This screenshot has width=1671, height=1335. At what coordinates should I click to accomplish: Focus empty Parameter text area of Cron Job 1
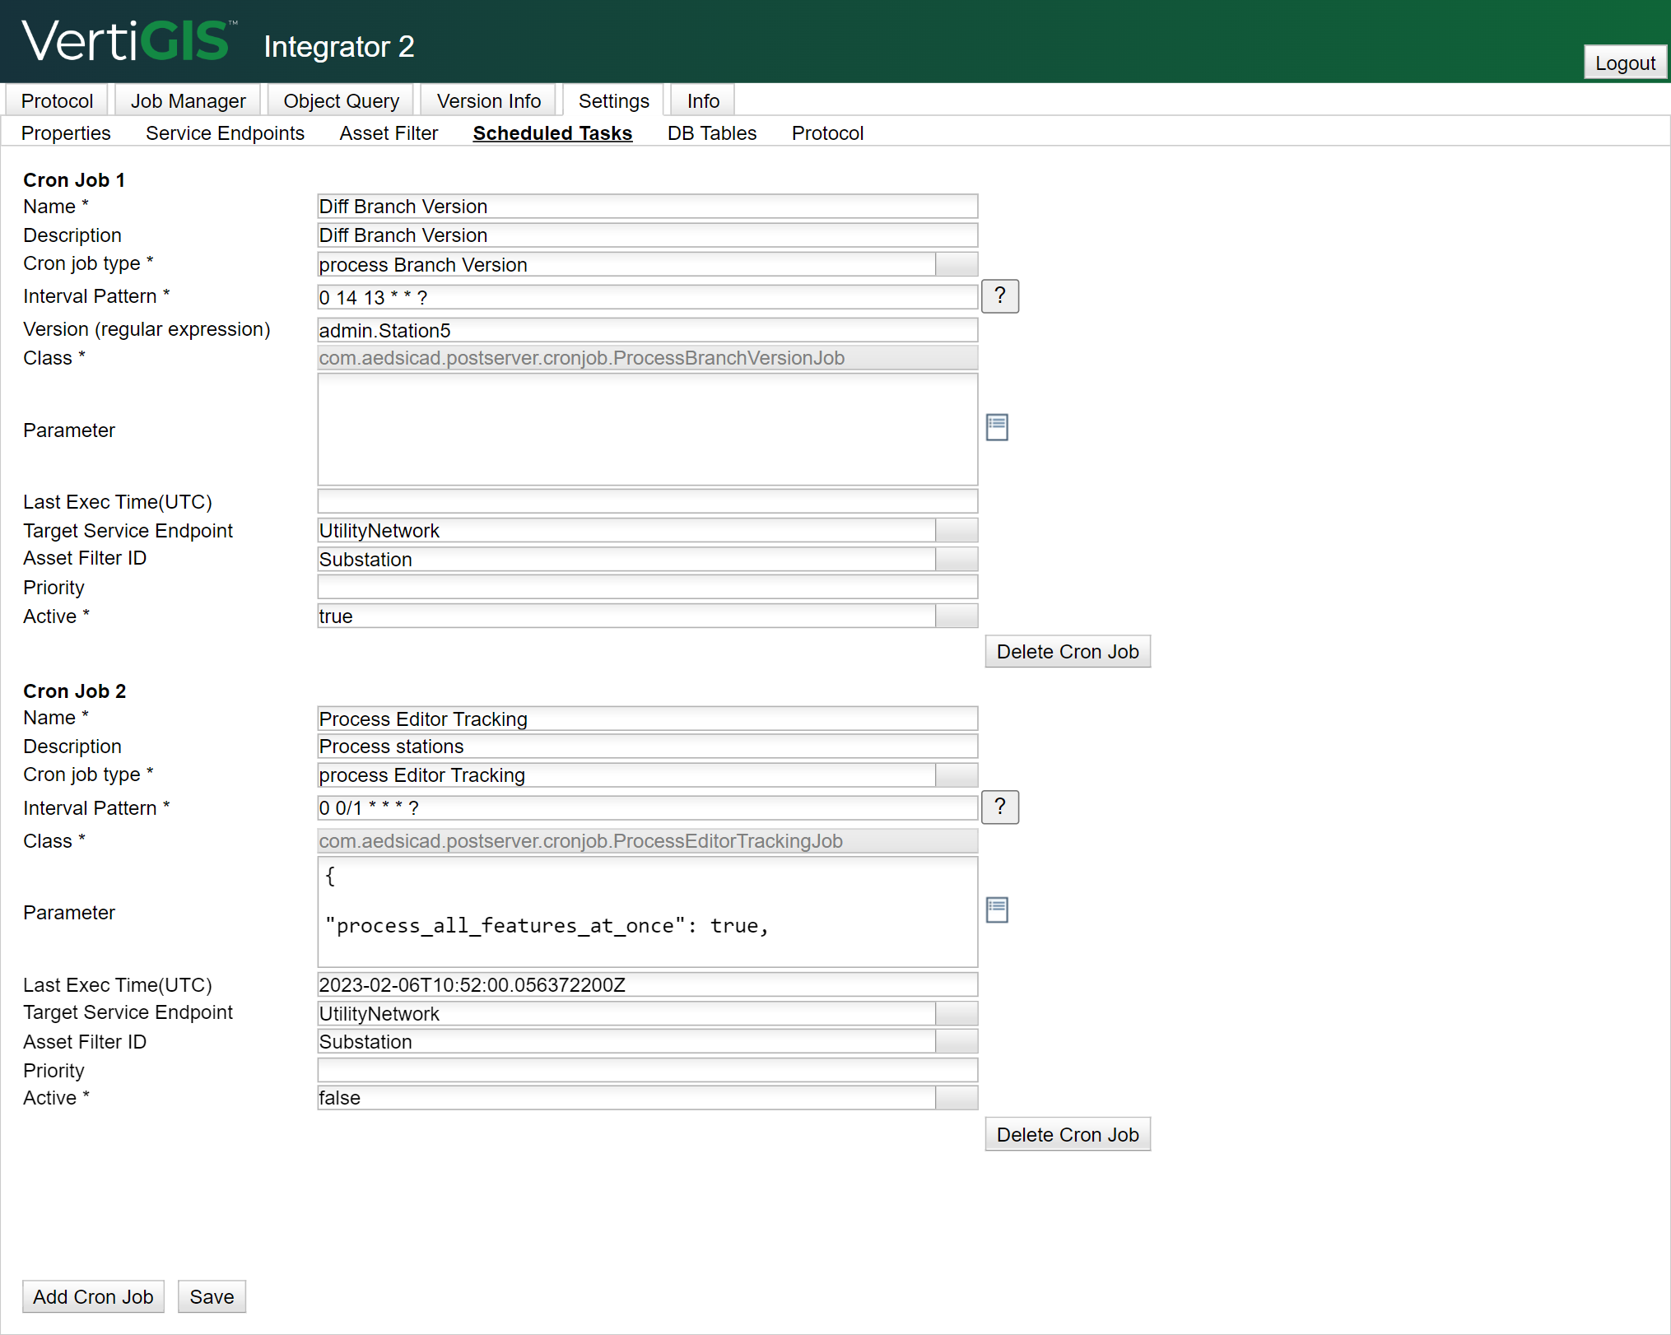coord(647,429)
